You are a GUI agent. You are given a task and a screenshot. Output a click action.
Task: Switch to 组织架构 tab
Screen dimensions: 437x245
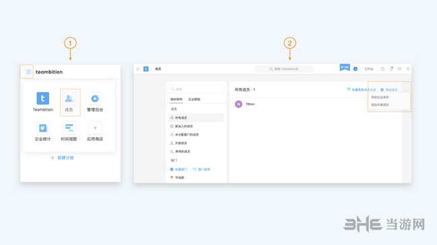176,99
